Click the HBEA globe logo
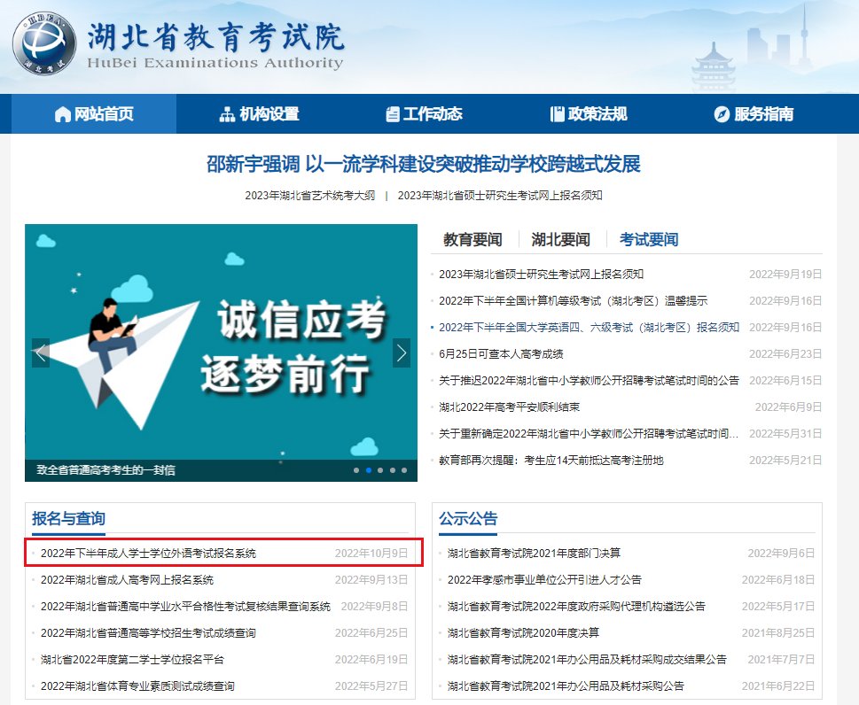This screenshot has width=859, height=705. (44, 43)
